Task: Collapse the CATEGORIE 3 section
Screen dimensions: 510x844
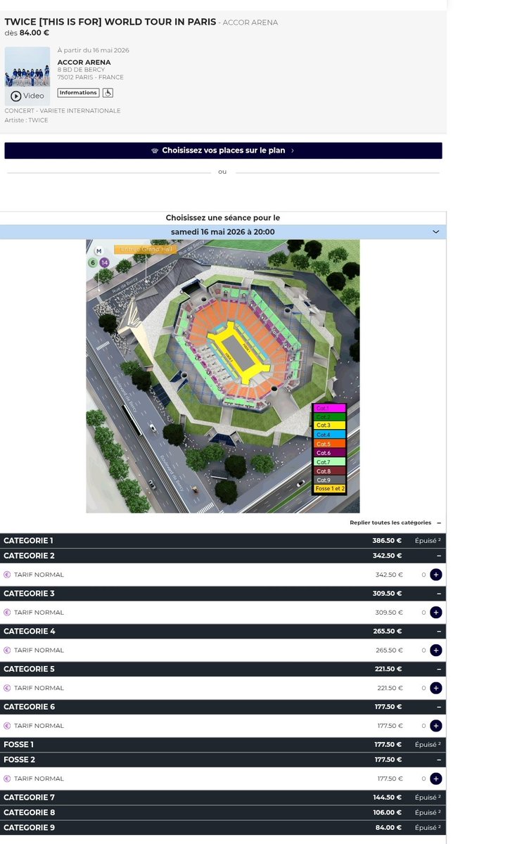Action: point(223,594)
